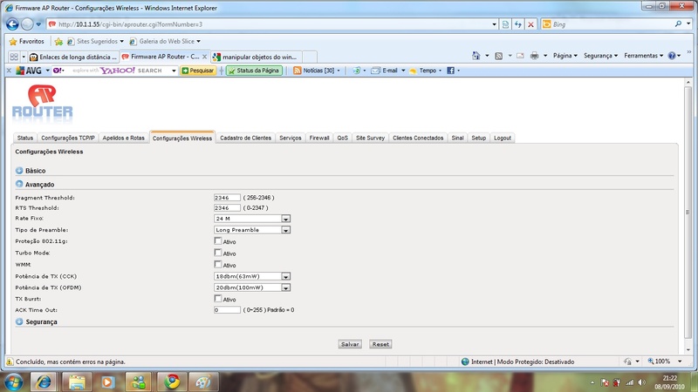Open the Firewall tab
The width and height of the screenshot is (698, 392).
(x=319, y=138)
